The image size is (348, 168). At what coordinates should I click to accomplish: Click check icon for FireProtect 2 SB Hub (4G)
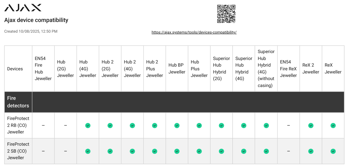[x=88, y=151]
